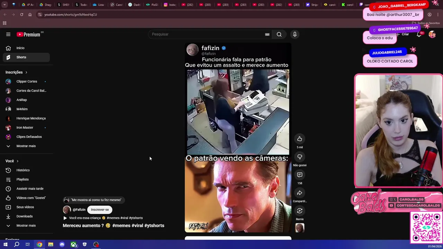Open Todos os favoritos bookmarks folder
The image size is (443, 249).
(426, 23)
